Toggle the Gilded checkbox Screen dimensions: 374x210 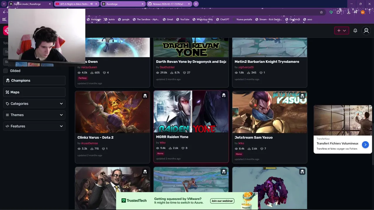coord(6,71)
